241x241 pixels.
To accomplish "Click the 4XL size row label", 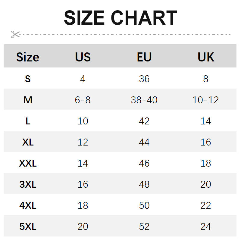I will pyautogui.click(x=28, y=205).
